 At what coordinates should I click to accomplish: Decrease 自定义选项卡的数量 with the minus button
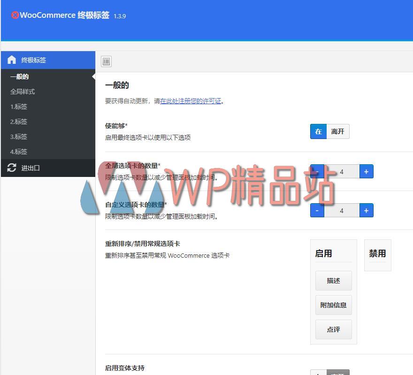317,210
